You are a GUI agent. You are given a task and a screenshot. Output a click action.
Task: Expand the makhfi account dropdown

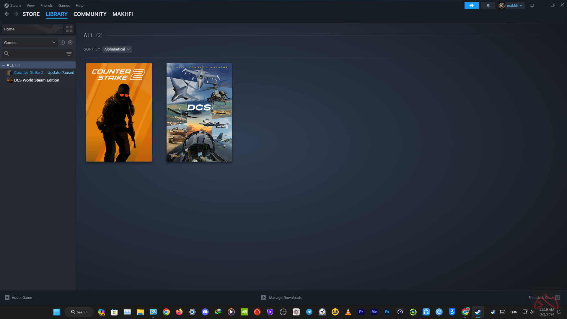(x=514, y=6)
